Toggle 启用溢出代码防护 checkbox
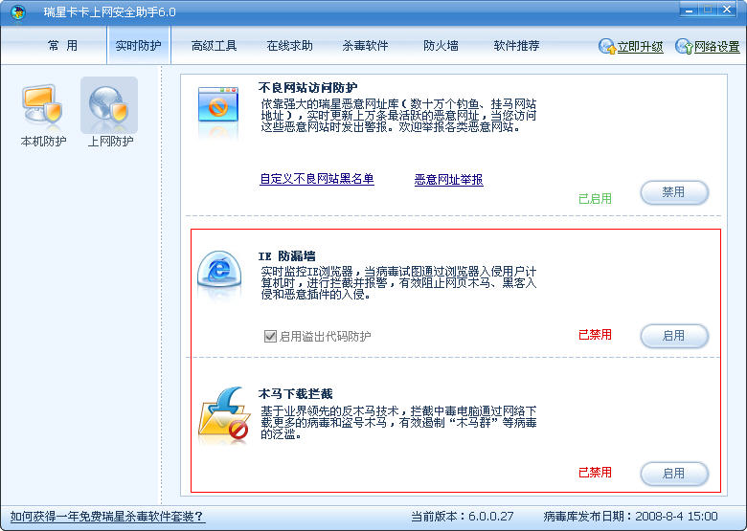Screen dimensions: 747x531 (270, 337)
